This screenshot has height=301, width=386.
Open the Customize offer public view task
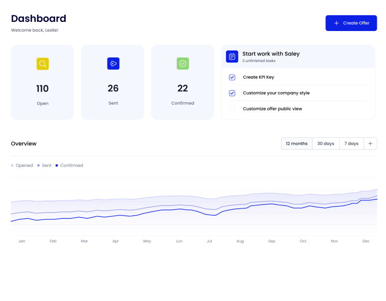(x=272, y=109)
